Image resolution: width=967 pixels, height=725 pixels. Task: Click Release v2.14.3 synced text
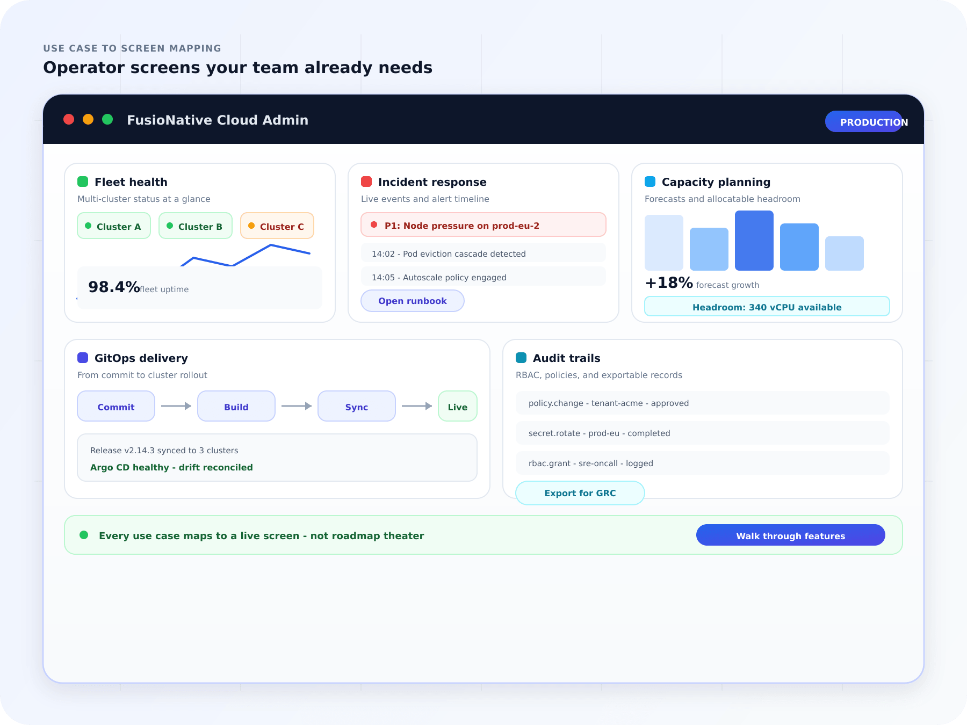click(x=164, y=450)
